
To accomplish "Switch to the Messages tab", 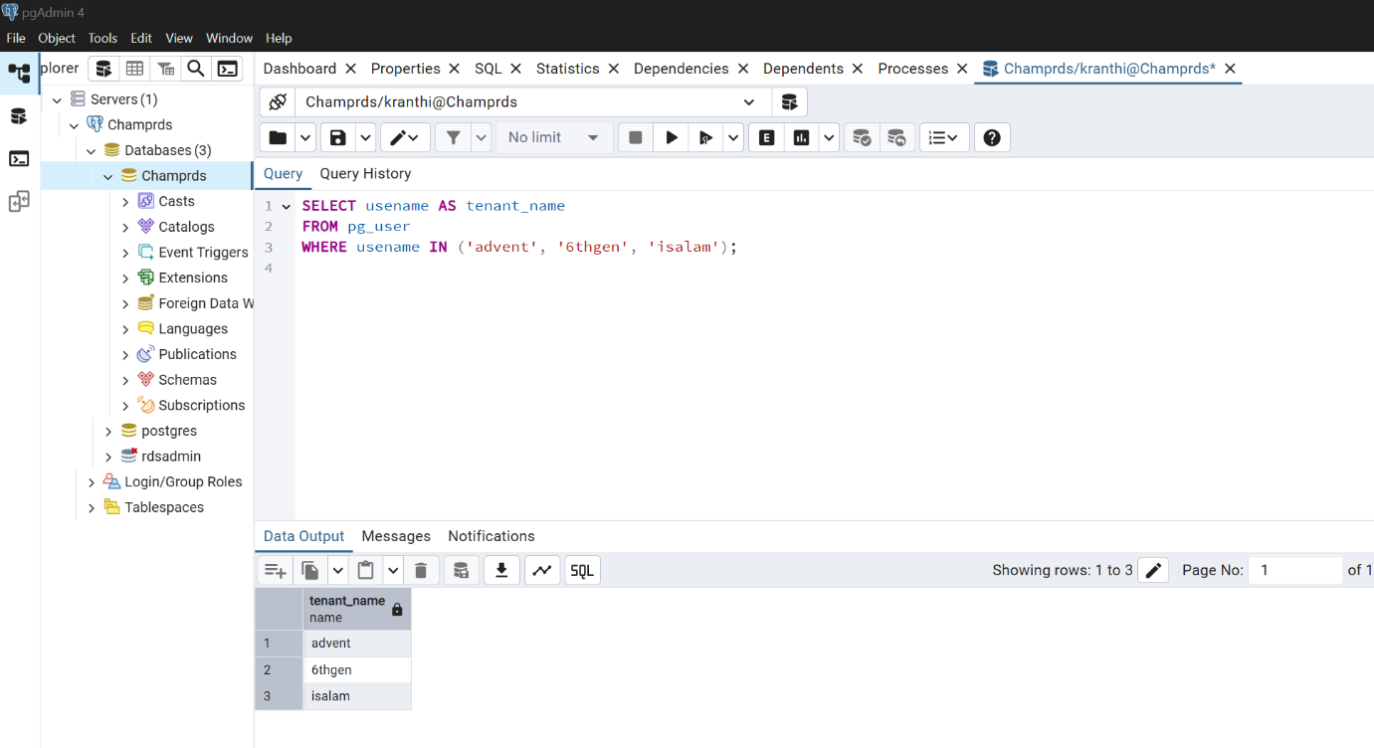I will (x=396, y=536).
